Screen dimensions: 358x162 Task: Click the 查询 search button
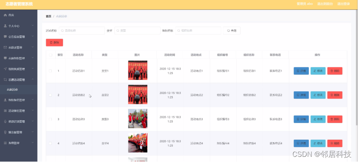[231, 31]
